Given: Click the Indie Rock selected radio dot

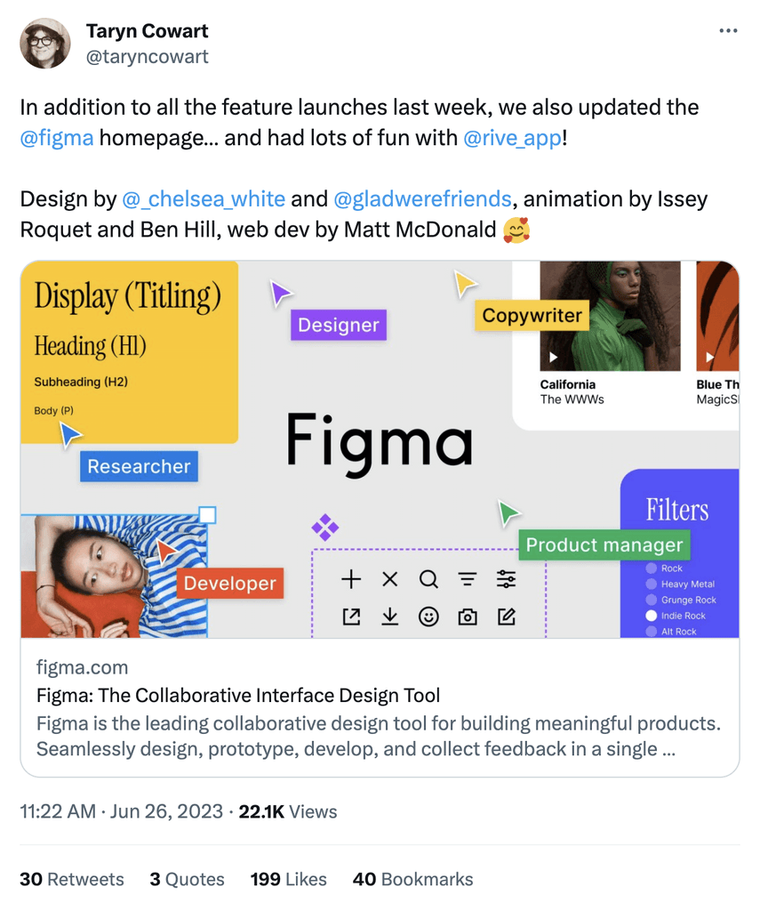Looking at the screenshot, I should point(652,615).
